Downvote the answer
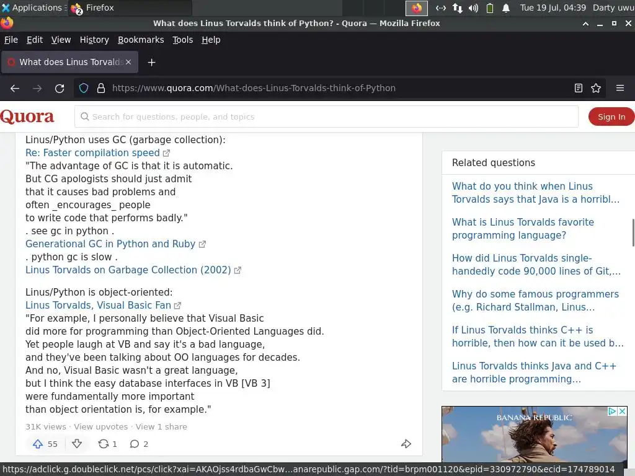The height and width of the screenshot is (476, 635). coord(77,444)
